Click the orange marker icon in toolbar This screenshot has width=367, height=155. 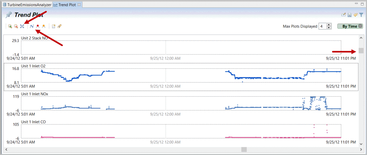point(44,26)
